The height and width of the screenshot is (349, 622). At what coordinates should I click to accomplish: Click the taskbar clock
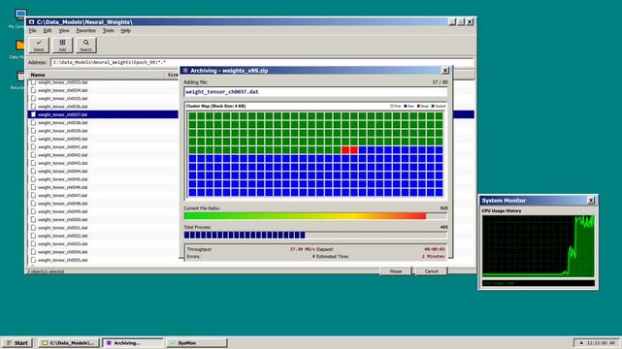tap(601, 343)
